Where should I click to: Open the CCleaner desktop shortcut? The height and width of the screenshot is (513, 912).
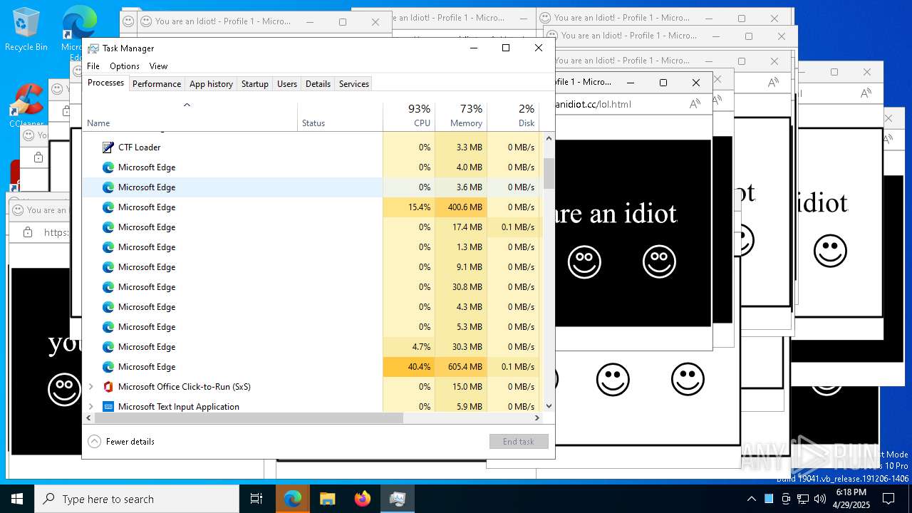pyautogui.click(x=26, y=105)
